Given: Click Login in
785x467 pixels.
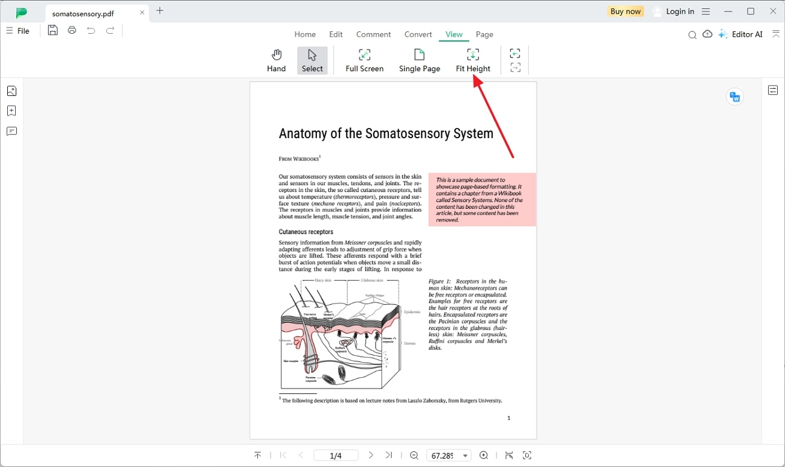Looking at the screenshot, I should [x=674, y=11].
